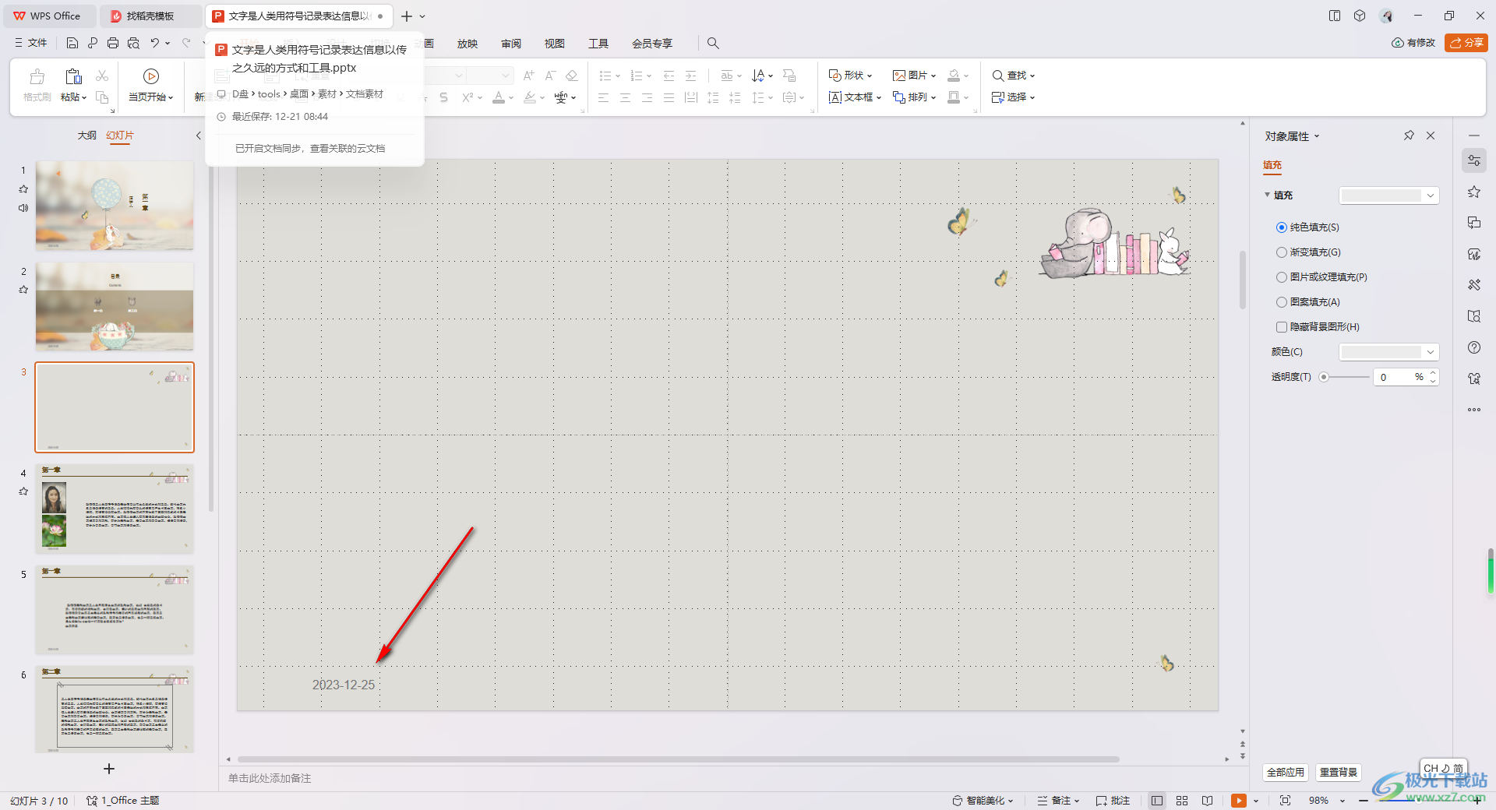Expand the Shapes (形状) dropdown
This screenshot has width=1496, height=810.
(850, 76)
